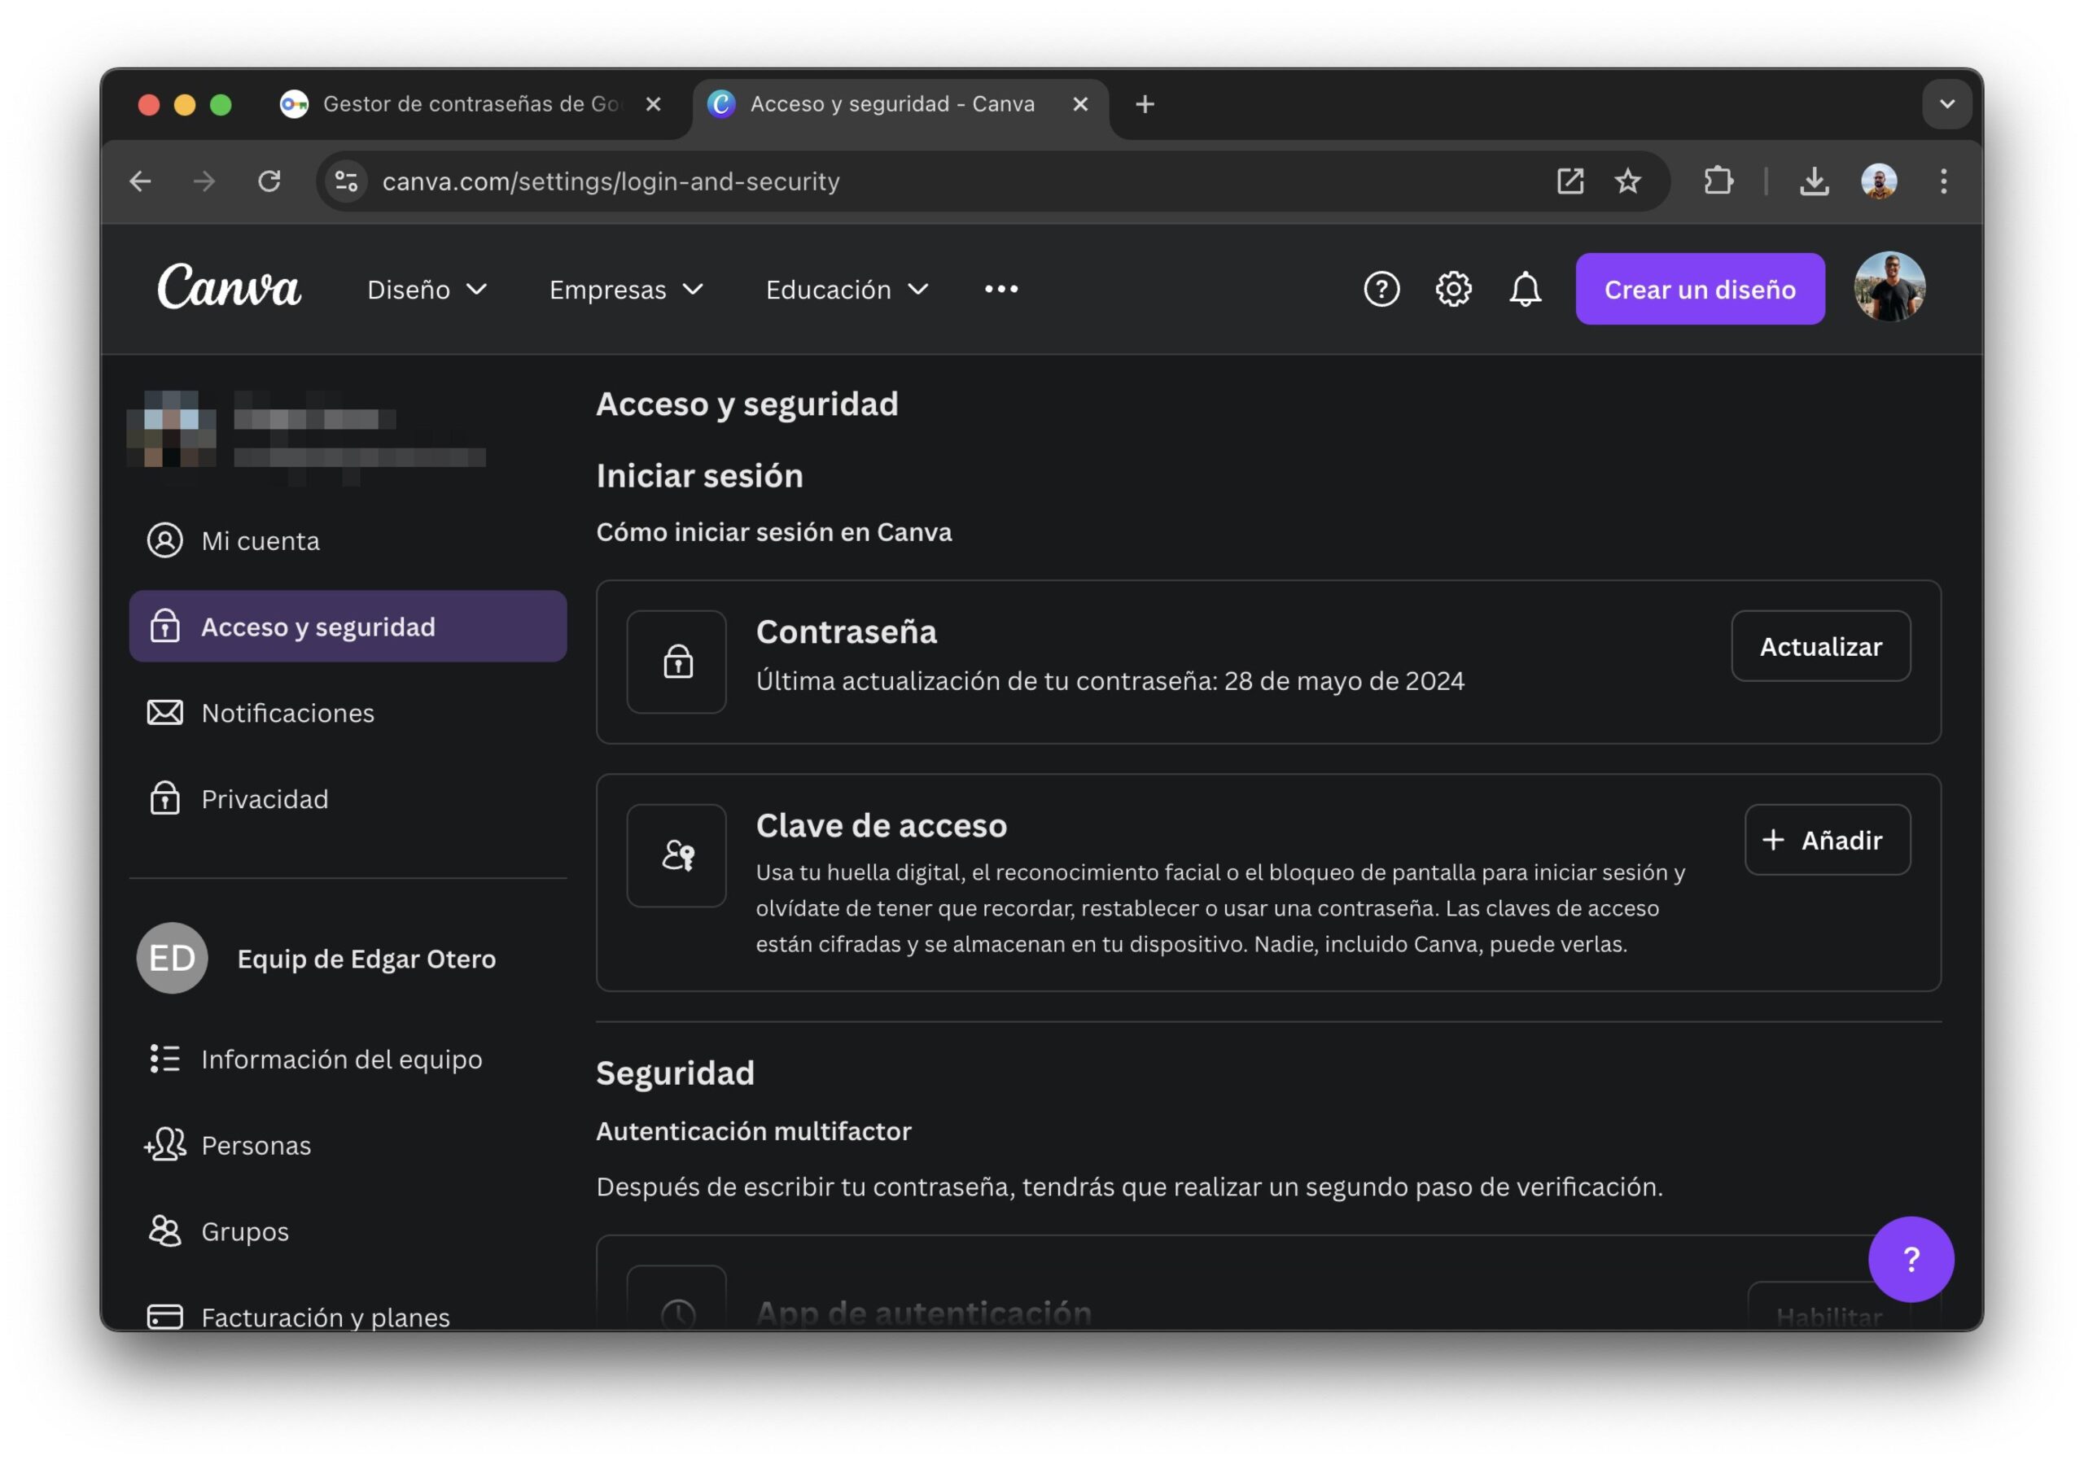Open the more options ellipsis in Canva header

(1001, 290)
